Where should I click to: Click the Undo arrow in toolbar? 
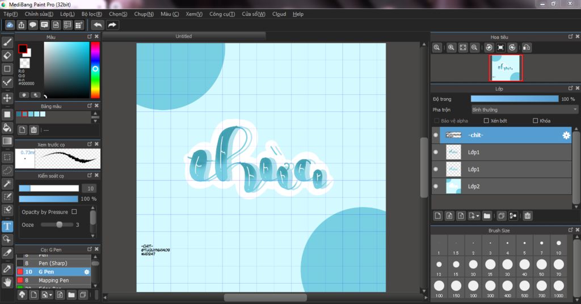pyautogui.click(x=98, y=25)
